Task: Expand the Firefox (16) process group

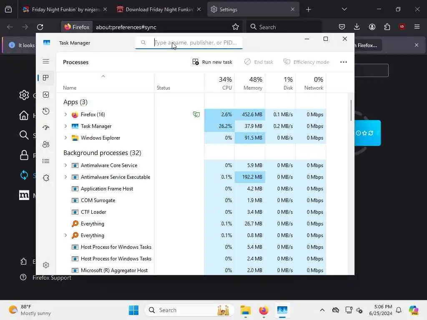Action: pyautogui.click(x=65, y=115)
